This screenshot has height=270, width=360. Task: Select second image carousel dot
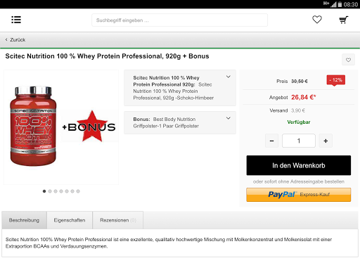(50, 191)
